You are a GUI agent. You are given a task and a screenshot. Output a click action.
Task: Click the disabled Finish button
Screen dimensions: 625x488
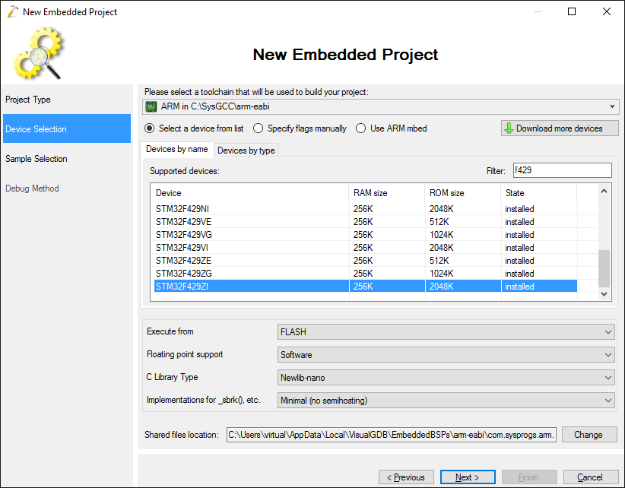tap(529, 477)
